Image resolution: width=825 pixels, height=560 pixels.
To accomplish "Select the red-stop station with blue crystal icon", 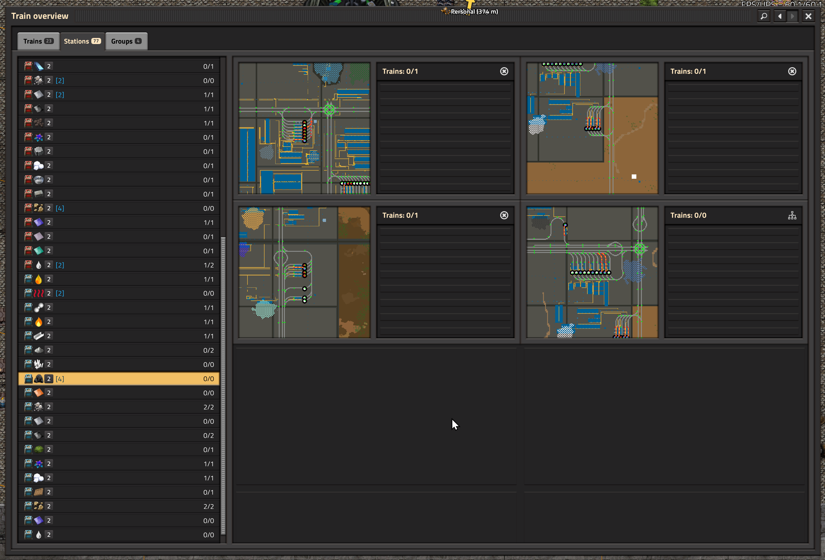I will pyautogui.click(x=119, y=66).
